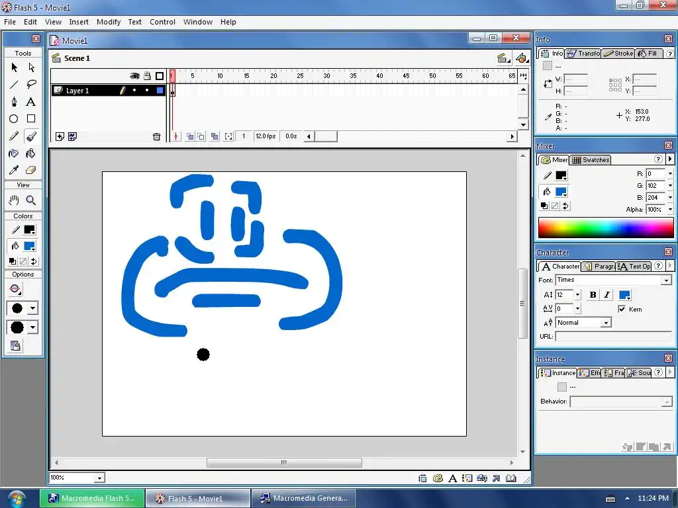The width and height of the screenshot is (678, 508).
Task: Click Swap Colors in Tools panel
Action: 34,261
